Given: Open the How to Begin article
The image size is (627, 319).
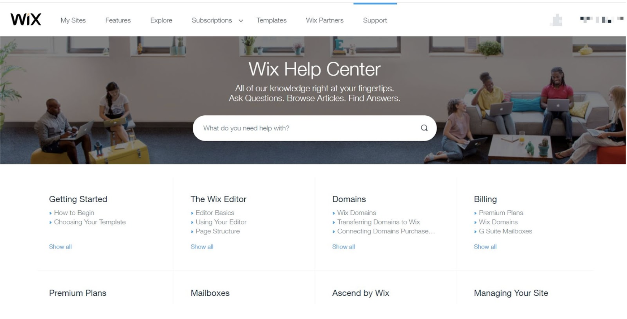Looking at the screenshot, I should 74,213.
